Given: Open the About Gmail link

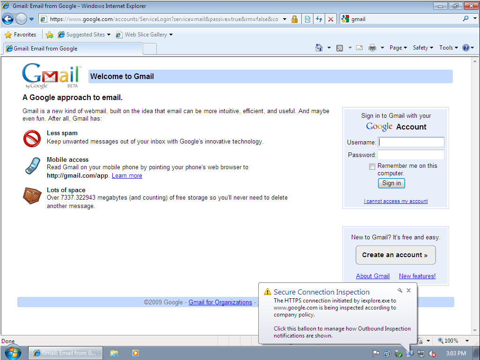Looking at the screenshot, I should pyautogui.click(x=373, y=276).
